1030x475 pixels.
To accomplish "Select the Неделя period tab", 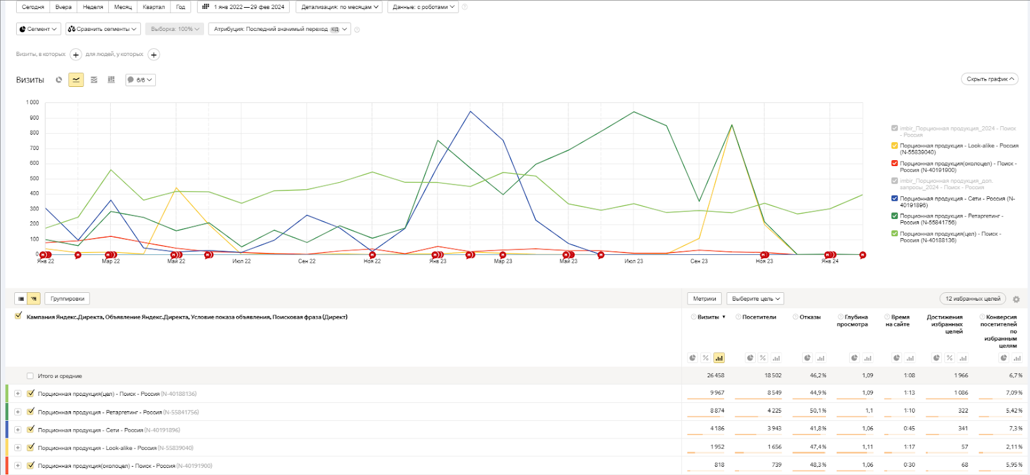I will click(x=93, y=7).
